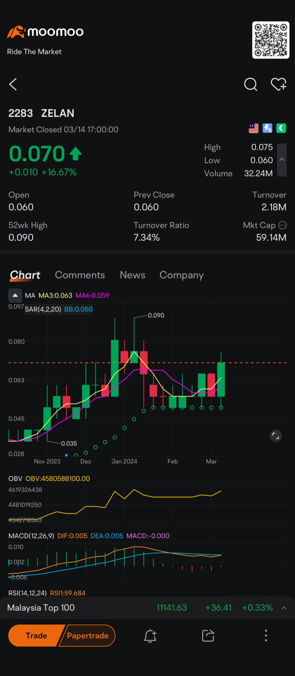The image size is (295, 676).
Task: Tap the BB:0.050 SAR value
Action: (78, 309)
